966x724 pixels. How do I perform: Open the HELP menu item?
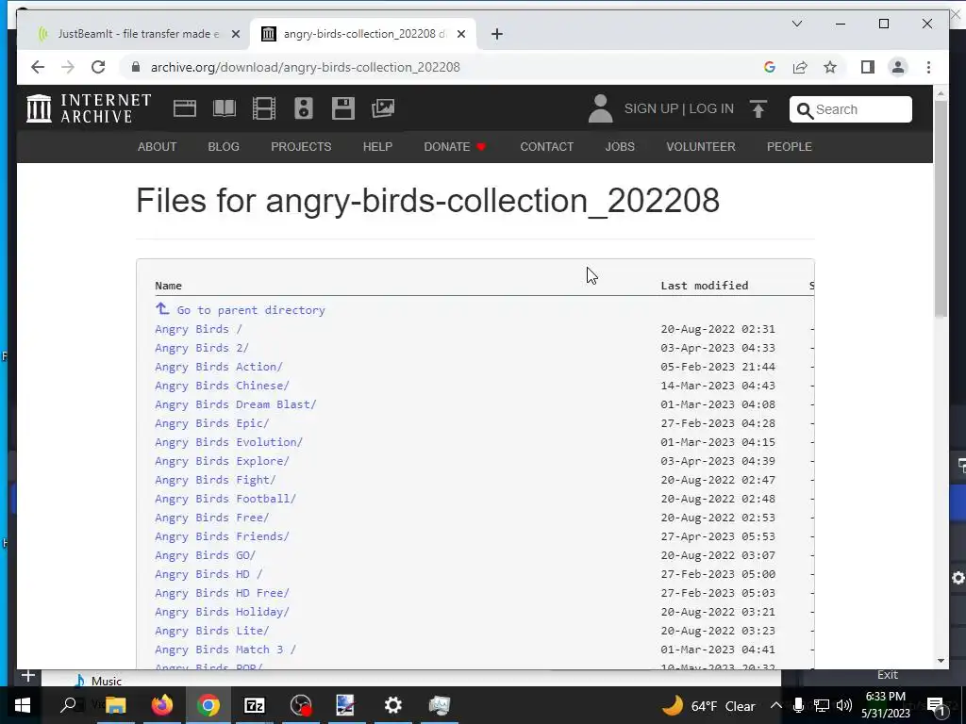(x=377, y=146)
